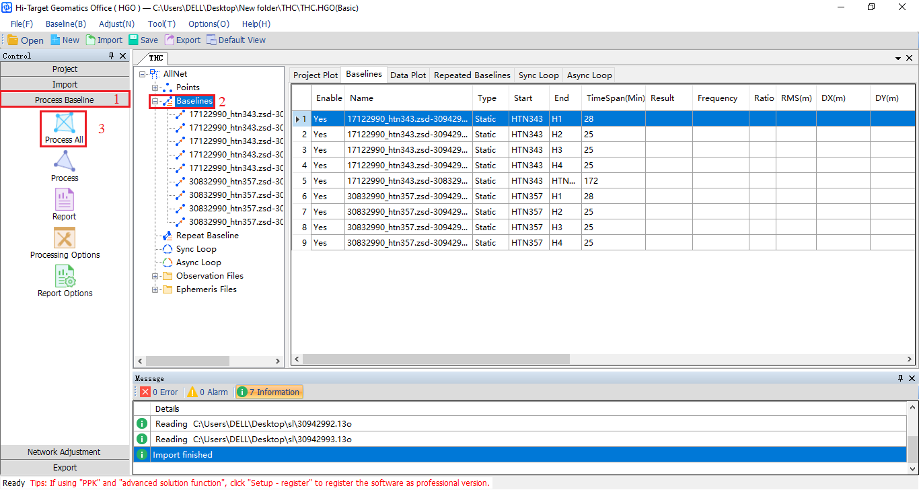Switch to the Sync Loop tab
Viewport: 919px width, 490px height.
pos(538,75)
